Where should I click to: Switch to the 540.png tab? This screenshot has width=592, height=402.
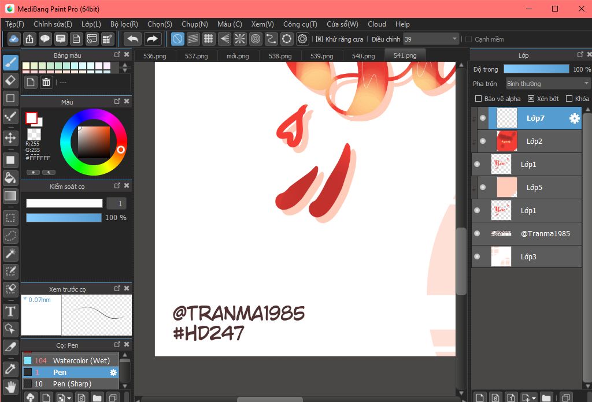click(x=363, y=56)
